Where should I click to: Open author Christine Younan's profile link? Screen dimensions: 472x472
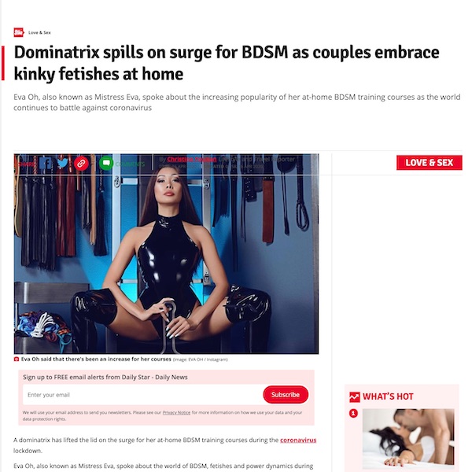click(x=192, y=159)
